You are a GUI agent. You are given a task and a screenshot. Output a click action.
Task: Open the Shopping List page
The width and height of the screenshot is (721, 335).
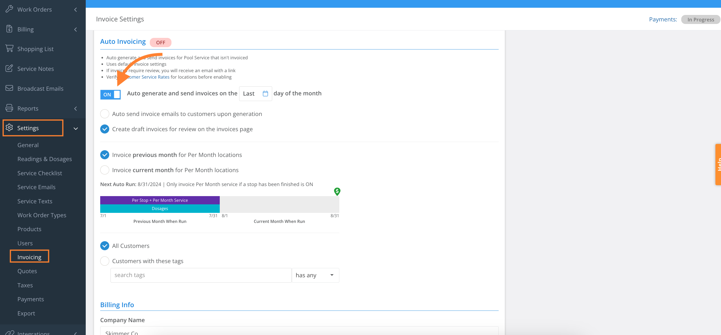(x=35, y=49)
